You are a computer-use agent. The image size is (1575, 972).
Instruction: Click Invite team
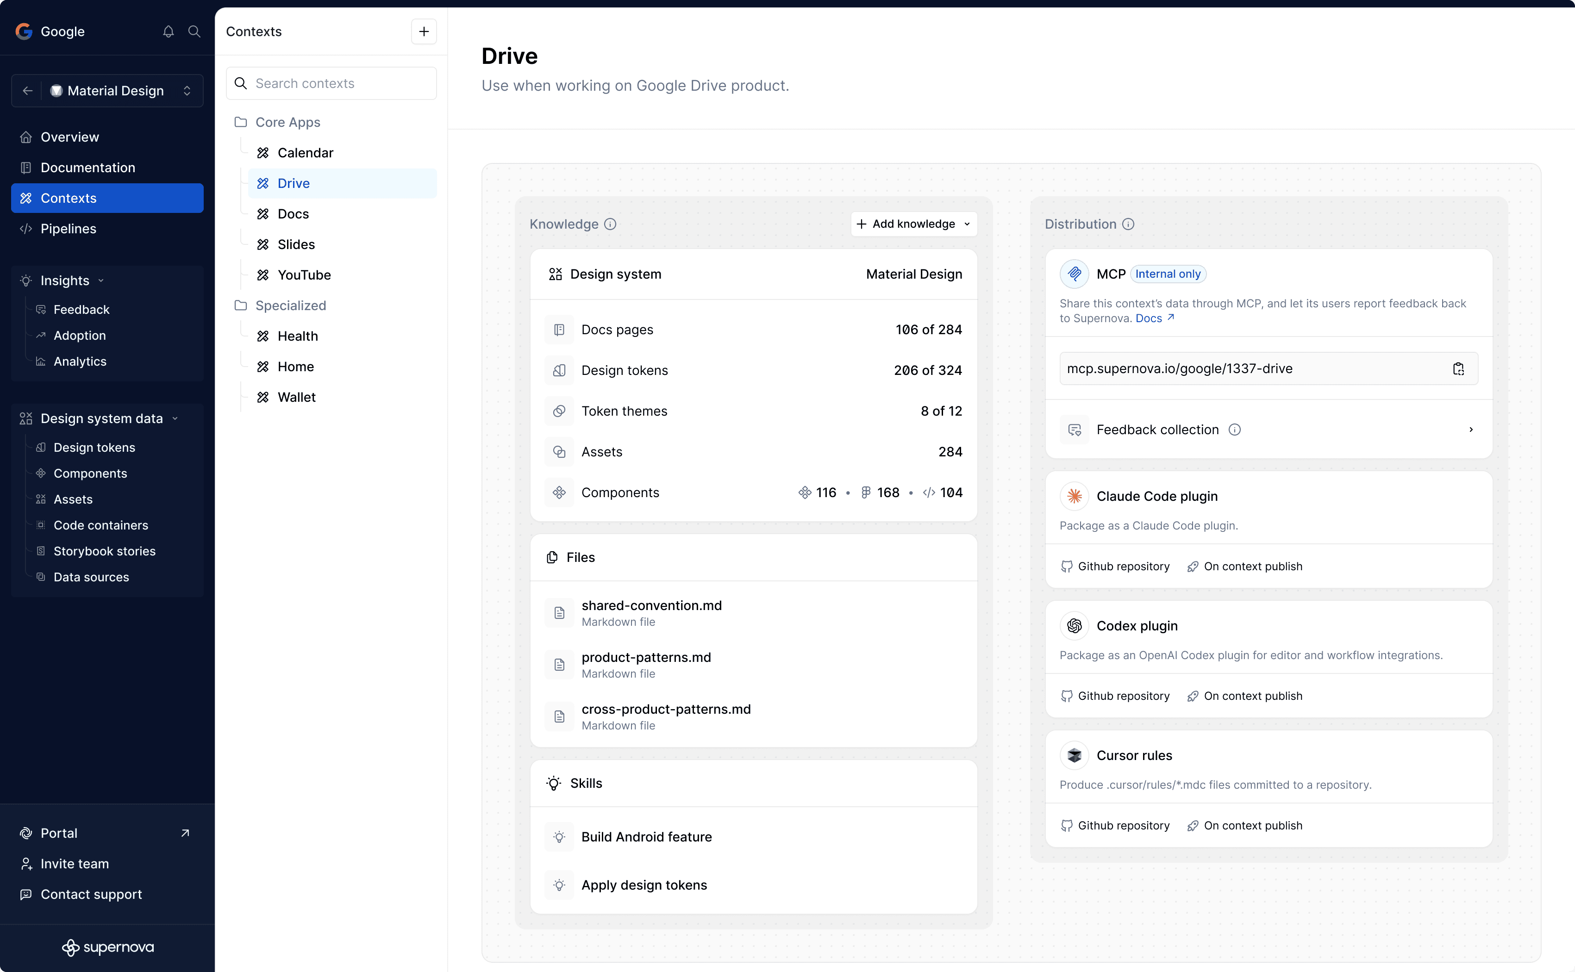point(107,864)
